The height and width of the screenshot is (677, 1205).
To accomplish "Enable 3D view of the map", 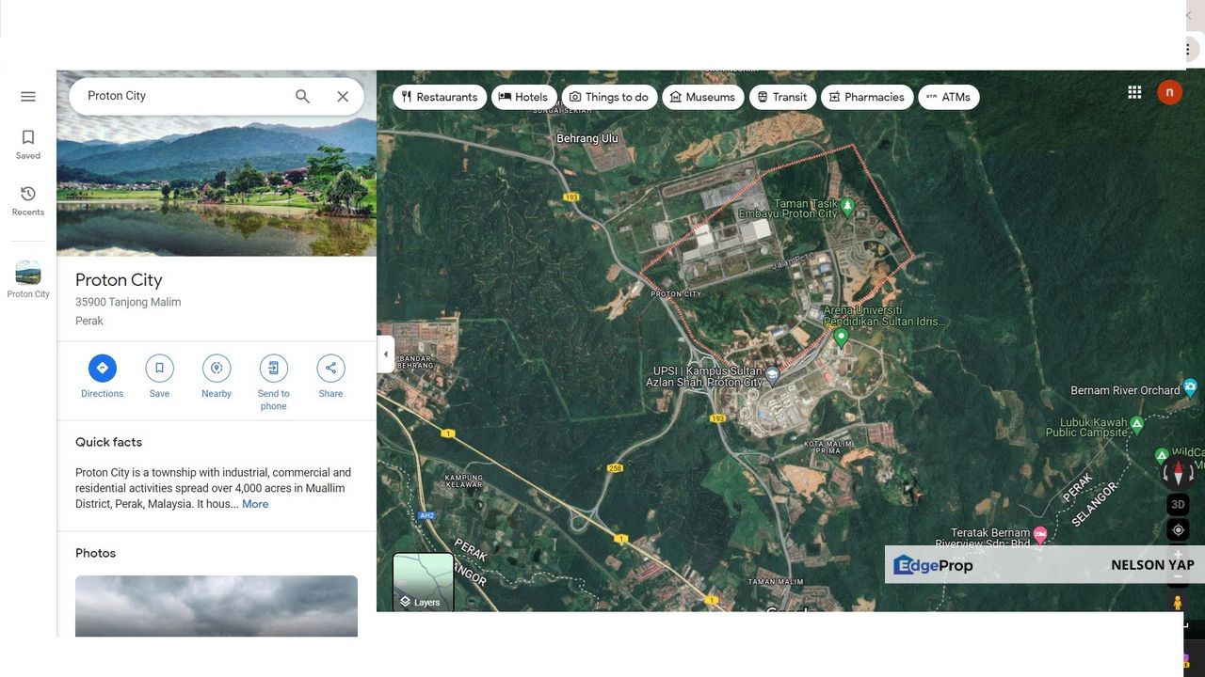I will pos(1178,504).
